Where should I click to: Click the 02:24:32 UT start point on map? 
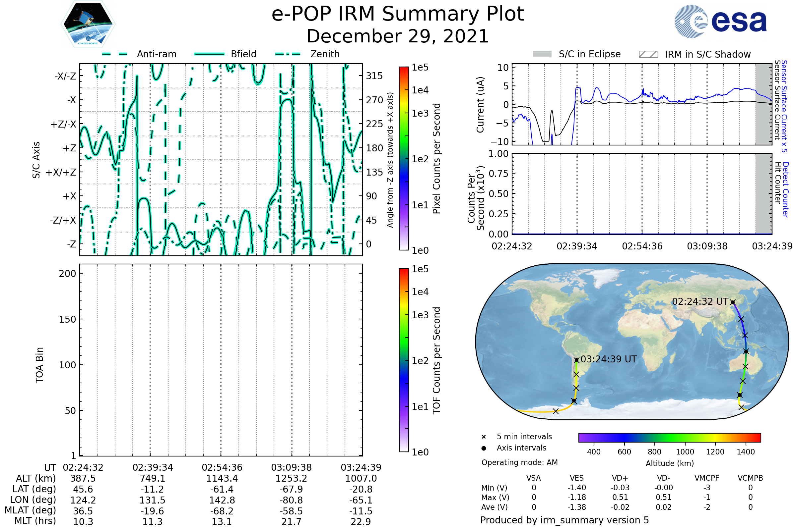pos(733,302)
